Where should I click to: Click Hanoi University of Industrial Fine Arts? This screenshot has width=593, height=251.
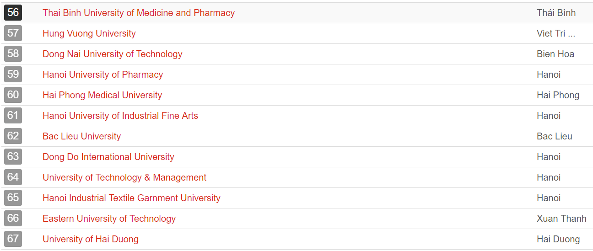point(120,116)
